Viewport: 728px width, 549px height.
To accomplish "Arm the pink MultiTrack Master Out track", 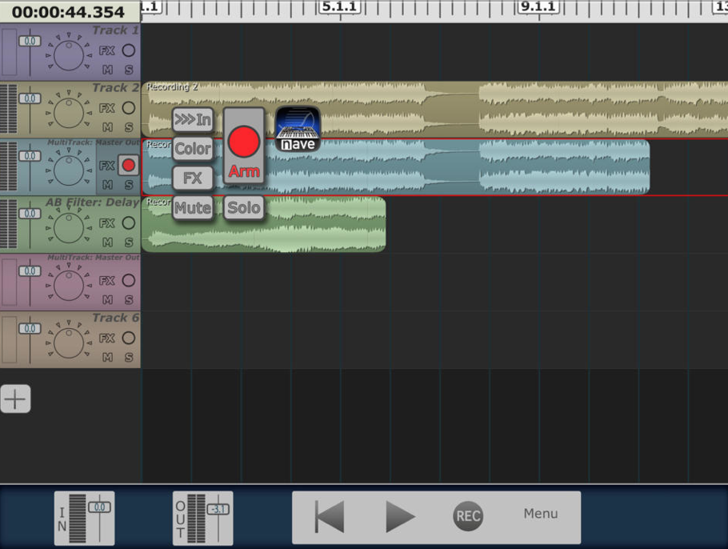I will click(x=129, y=281).
